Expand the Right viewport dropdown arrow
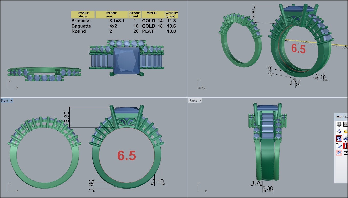Screen dimensions: 348x198 tap(200, 101)
